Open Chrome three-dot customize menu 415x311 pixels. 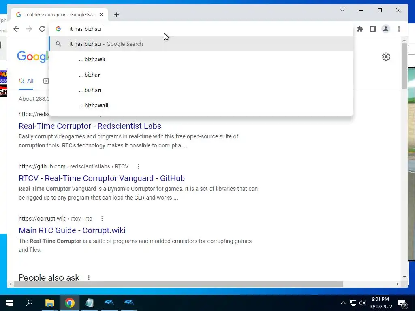[x=399, y=29]
